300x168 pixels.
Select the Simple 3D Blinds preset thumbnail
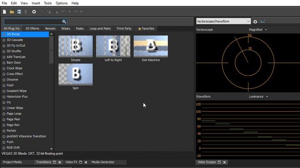[x=75, y=46]
